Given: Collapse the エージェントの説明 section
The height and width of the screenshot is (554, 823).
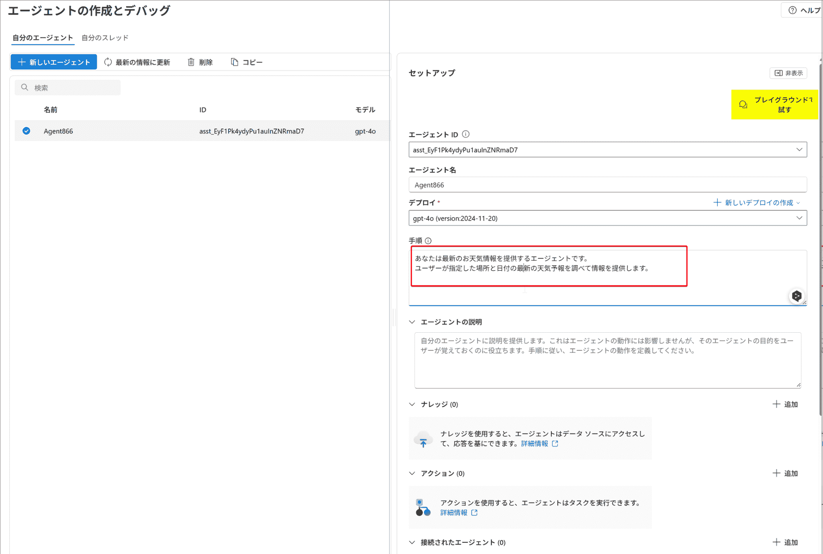Looking at the screenshot, I should click(412, 322).
